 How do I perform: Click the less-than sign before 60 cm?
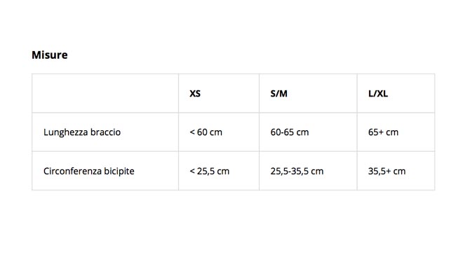[192, 132]
